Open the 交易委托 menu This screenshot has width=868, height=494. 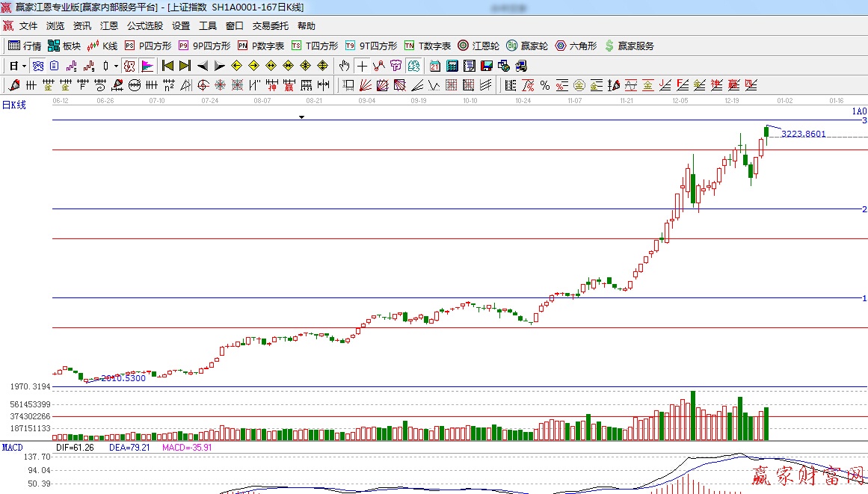pos(270,26)
